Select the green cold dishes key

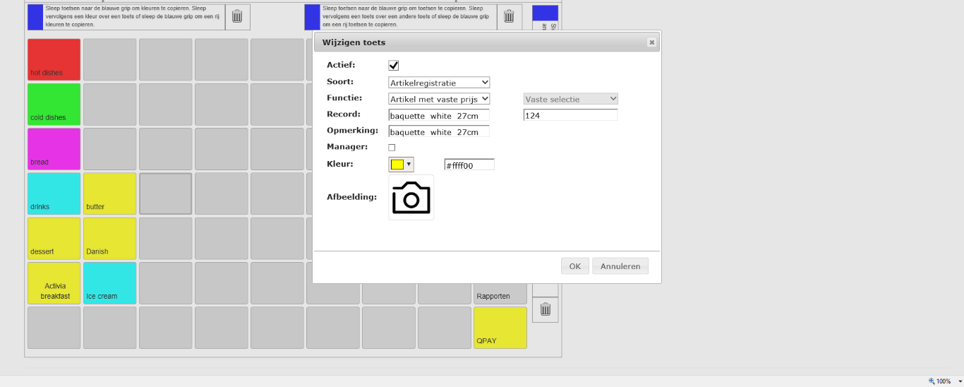click(x=54, y=105)
